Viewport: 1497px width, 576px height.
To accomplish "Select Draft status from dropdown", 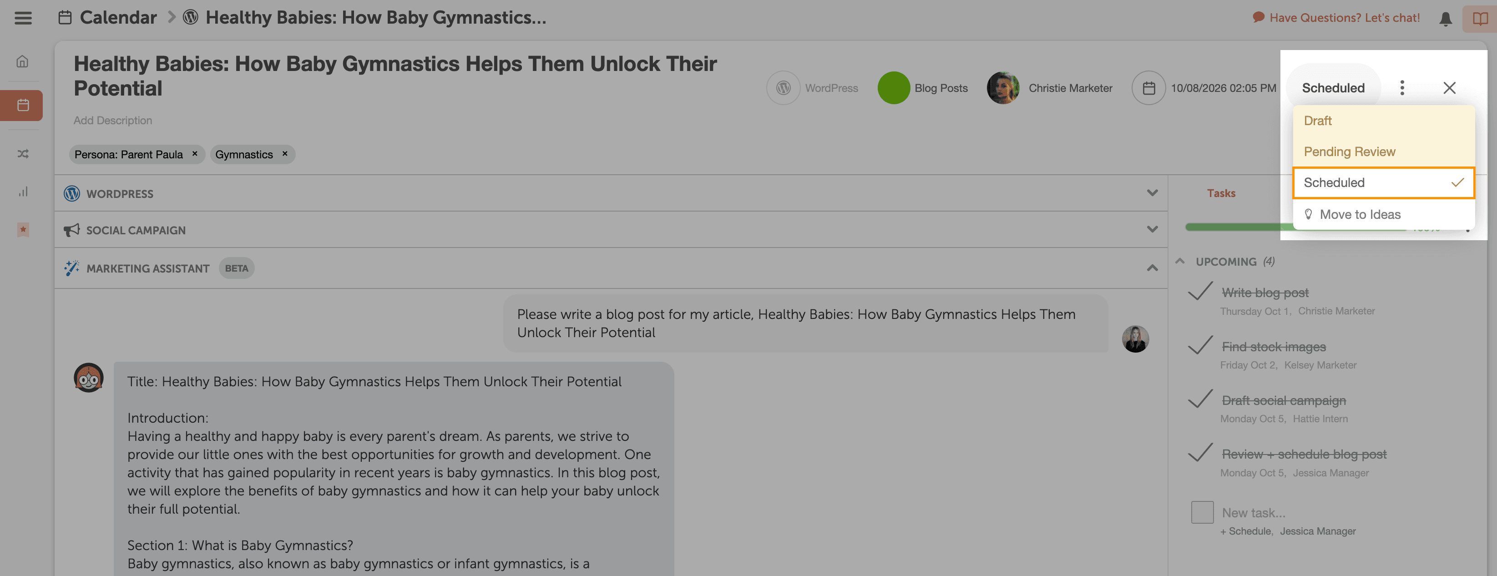I will 1317,121.
